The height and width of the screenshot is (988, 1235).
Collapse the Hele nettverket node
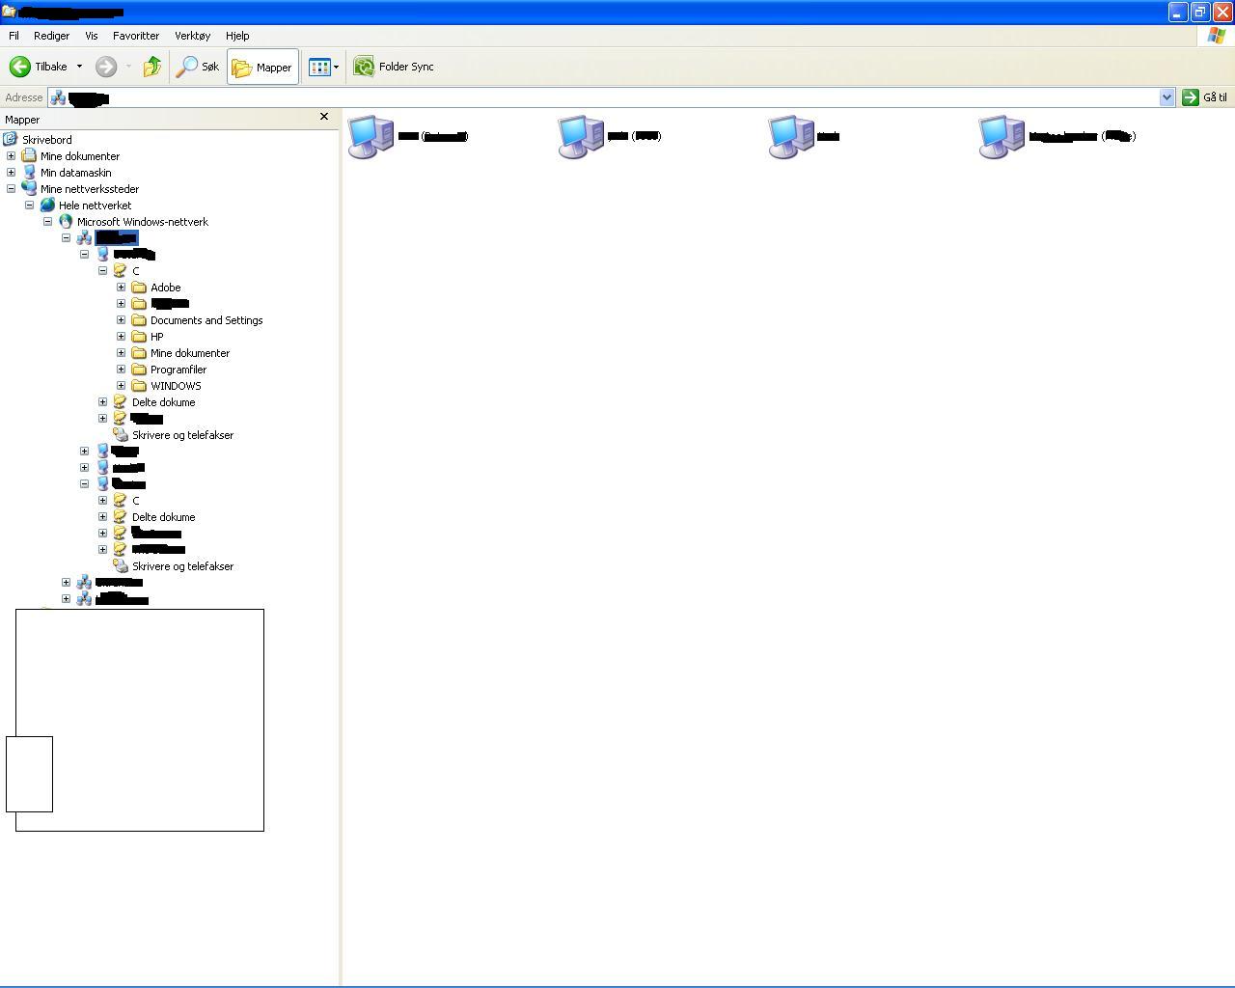29,206
